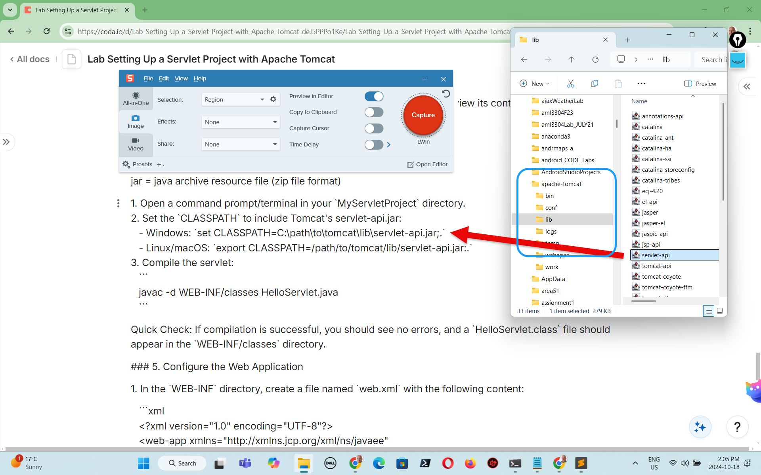Collapse Coda right panel chevrons
761x475 pixels.
click(747, 86)
